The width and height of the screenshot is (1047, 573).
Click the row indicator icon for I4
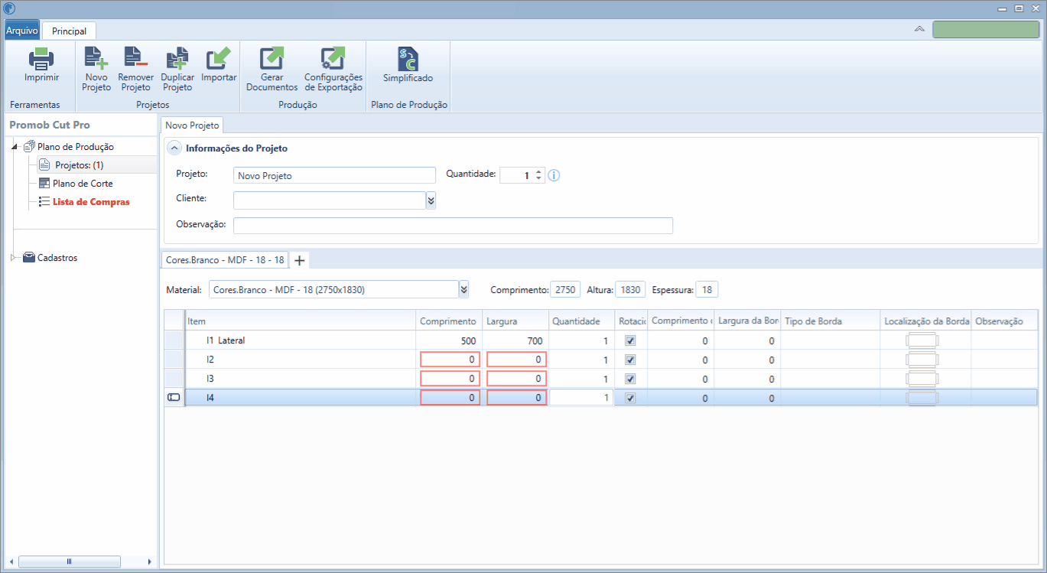point(174,397)
